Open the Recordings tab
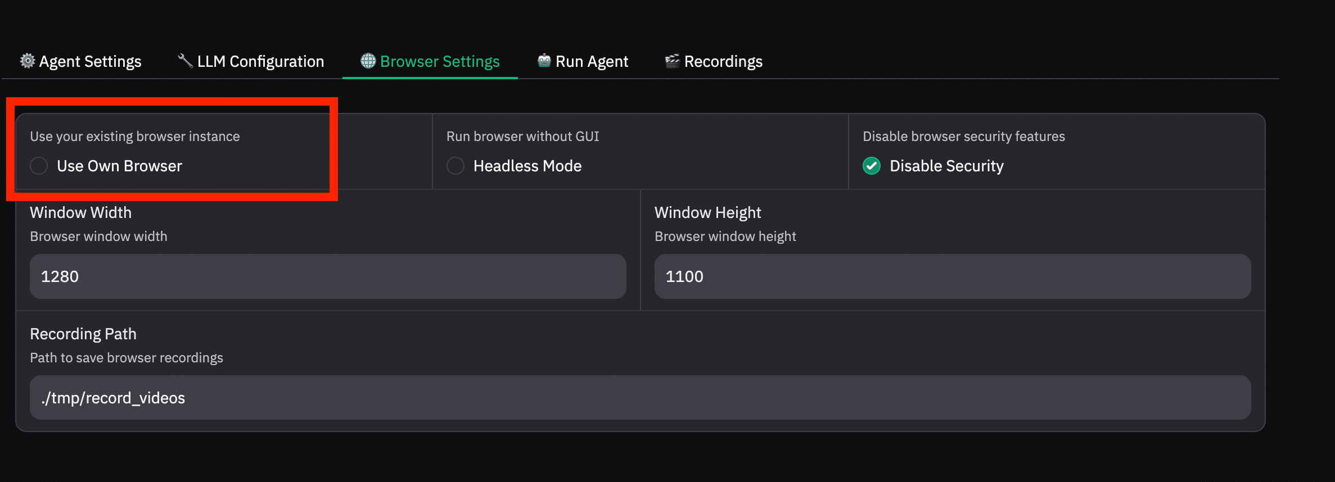Image resolution: width=1335 pixels, height=482 pixels. (x=723, y=61)
